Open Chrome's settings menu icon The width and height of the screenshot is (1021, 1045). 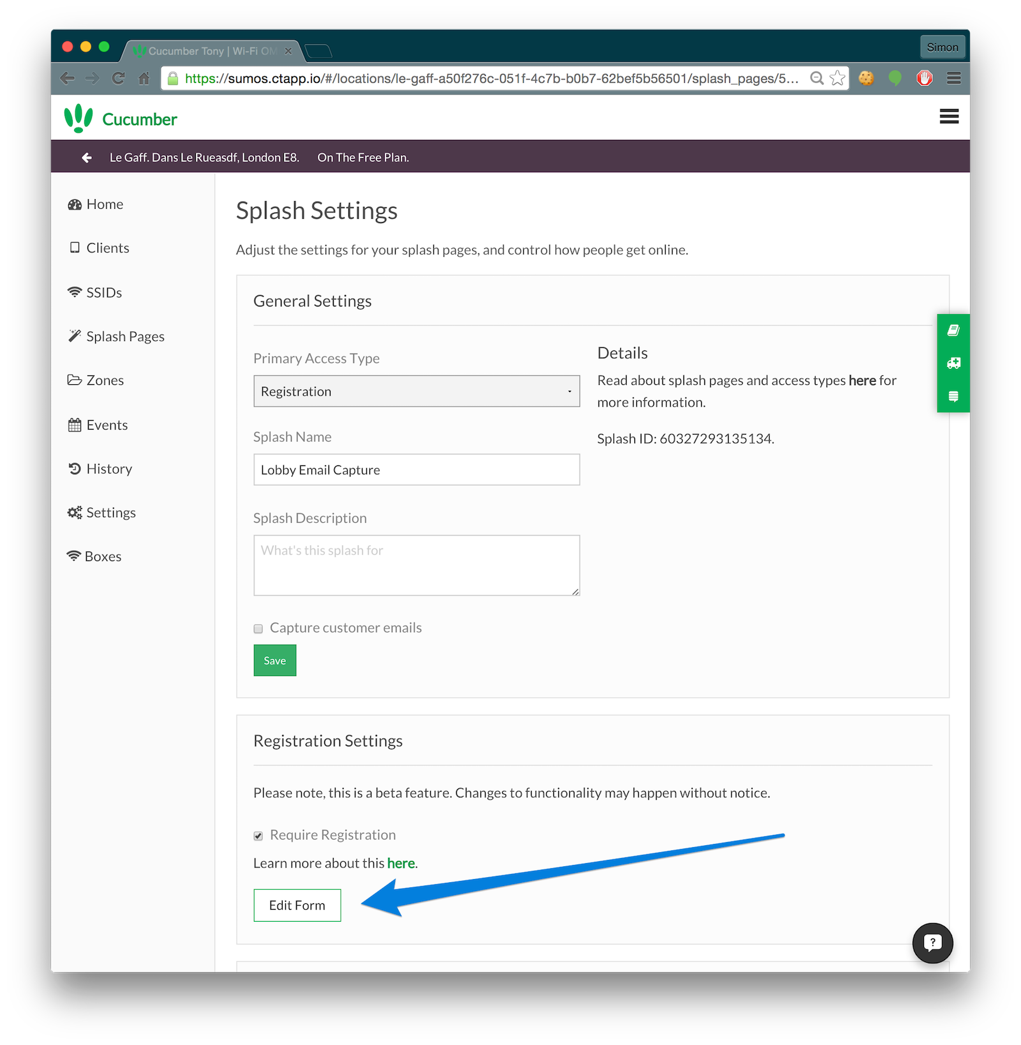pyautogui.click(x=953, y=78)
